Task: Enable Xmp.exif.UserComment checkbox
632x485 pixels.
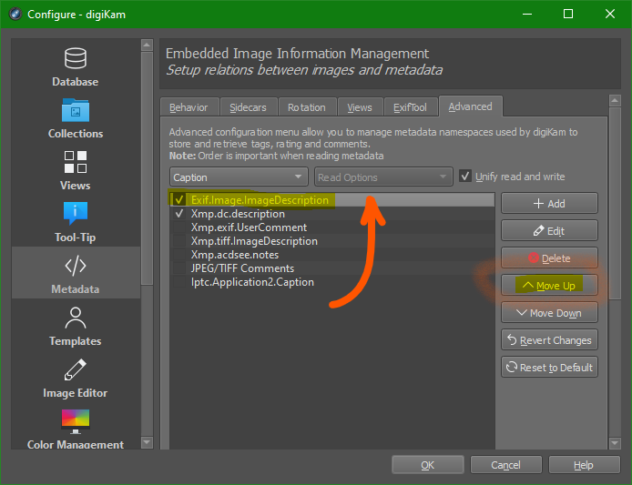Action: pos(179,227)
